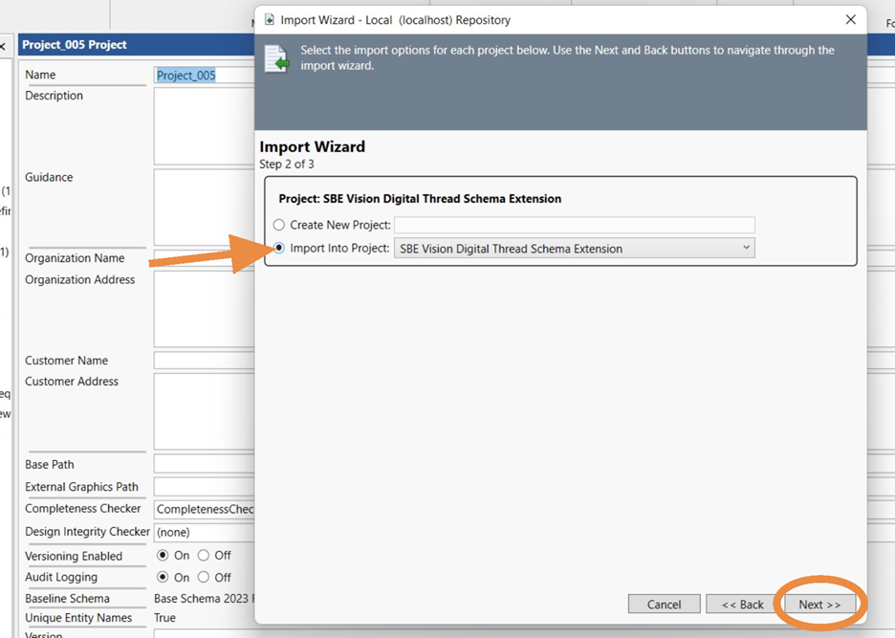This screenshot has width=895, height=638.
Task: Click the import document icon in the header
Action: tap(276, 58)
